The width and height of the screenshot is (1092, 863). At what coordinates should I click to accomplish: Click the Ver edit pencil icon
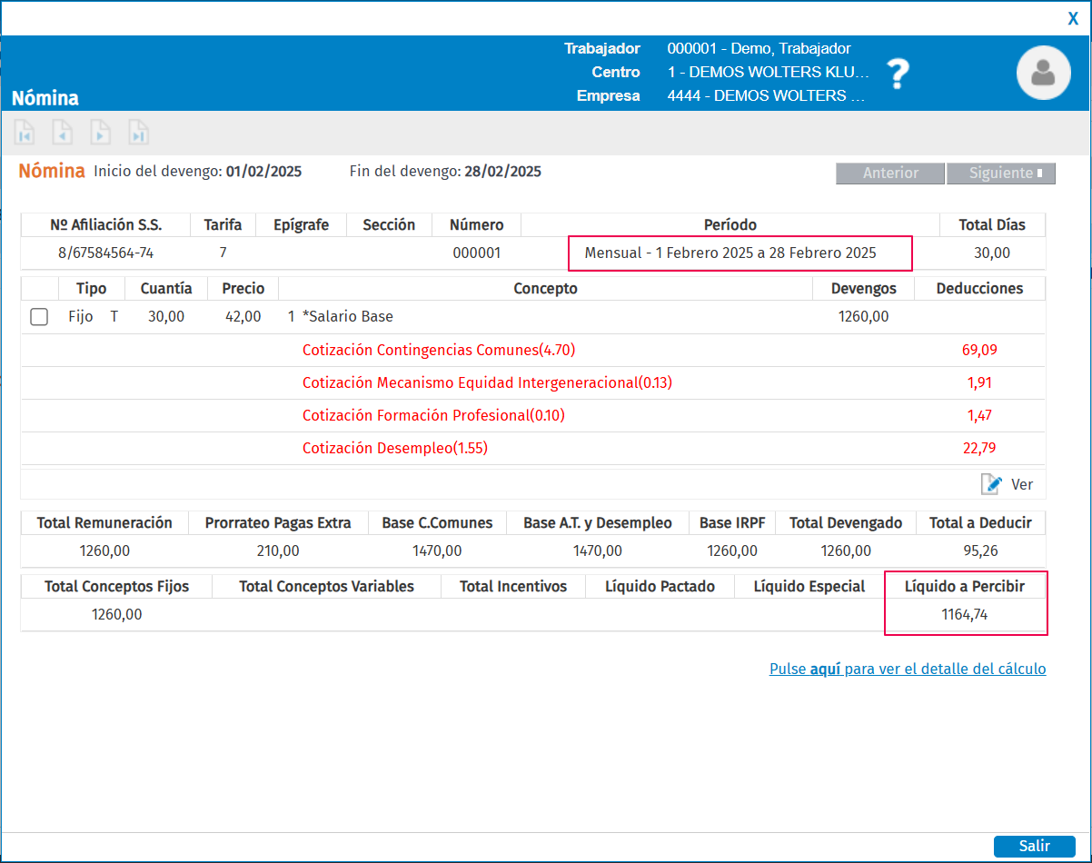click(991, 484)
